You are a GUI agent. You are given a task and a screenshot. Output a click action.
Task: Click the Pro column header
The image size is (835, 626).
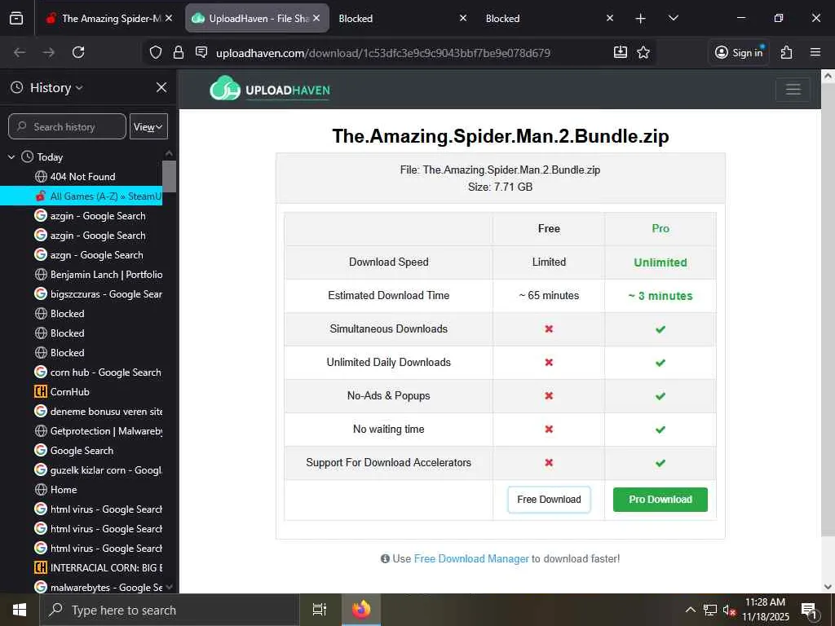tap(660, 228)
